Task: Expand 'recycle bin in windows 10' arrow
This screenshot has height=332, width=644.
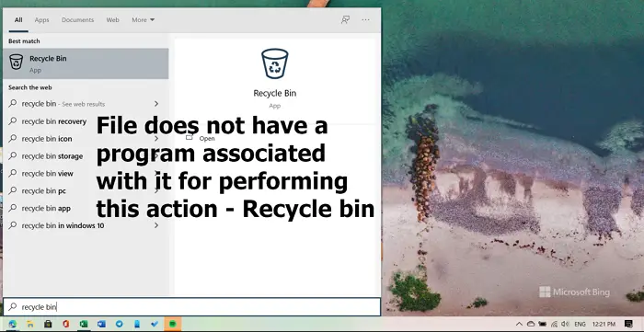Action: pos(156,225)
